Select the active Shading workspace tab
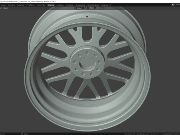This screenshot has width=180, height=135. point(51,5)
